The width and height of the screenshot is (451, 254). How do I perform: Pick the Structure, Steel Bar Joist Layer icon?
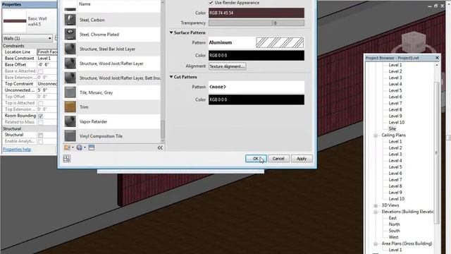click(70, 49)
